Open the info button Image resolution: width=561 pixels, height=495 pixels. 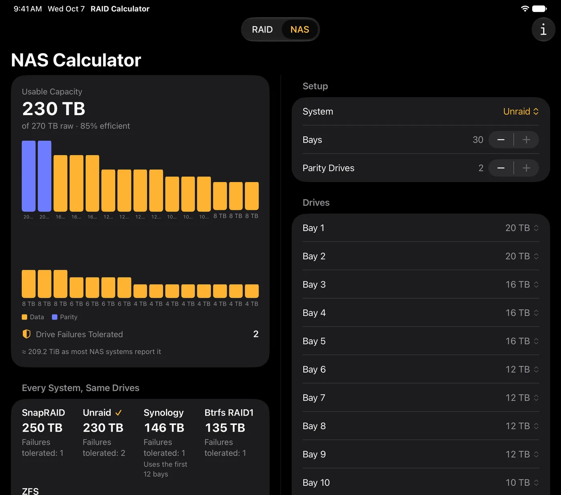[x=543, y=29]
